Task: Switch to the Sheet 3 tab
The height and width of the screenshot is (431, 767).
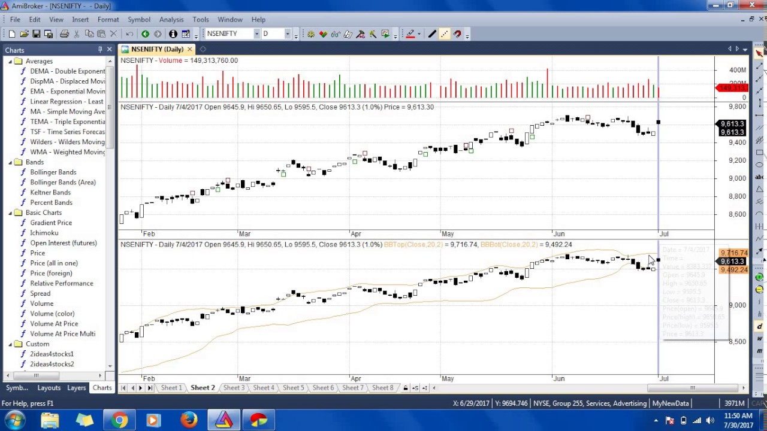Action: [234, 388]
